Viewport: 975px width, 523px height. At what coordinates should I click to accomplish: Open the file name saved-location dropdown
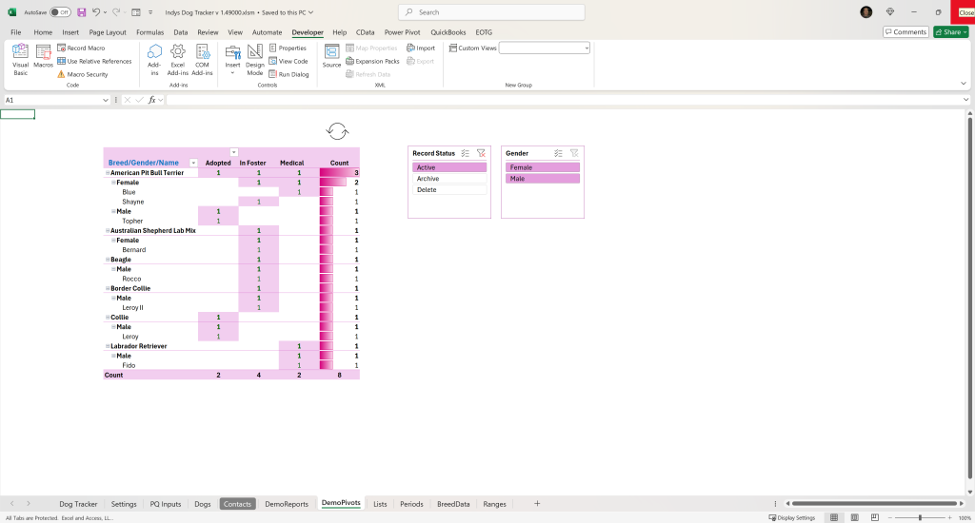tap(311, 12)
